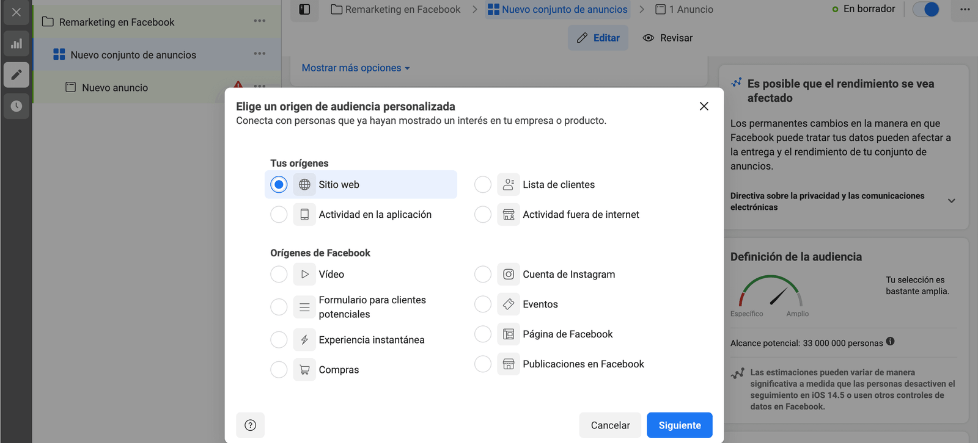Toggle the En borrador switch
This screenshot has height=443, width=978.
coord(925,9)
